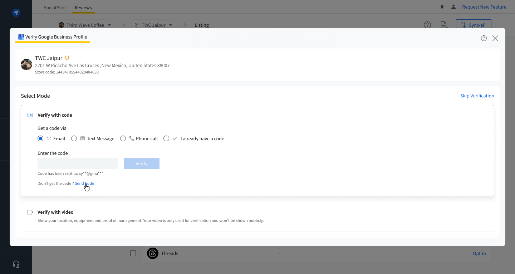The height and width of the screenshot is (274, 515).
Task: Switch to the Reviews tab
Action: point(83,7)
